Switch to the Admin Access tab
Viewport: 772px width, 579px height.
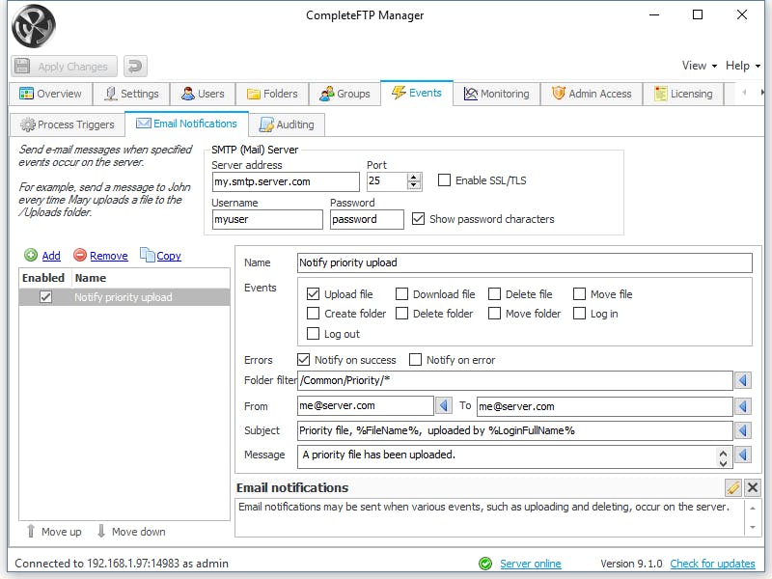tap(592, 94)
